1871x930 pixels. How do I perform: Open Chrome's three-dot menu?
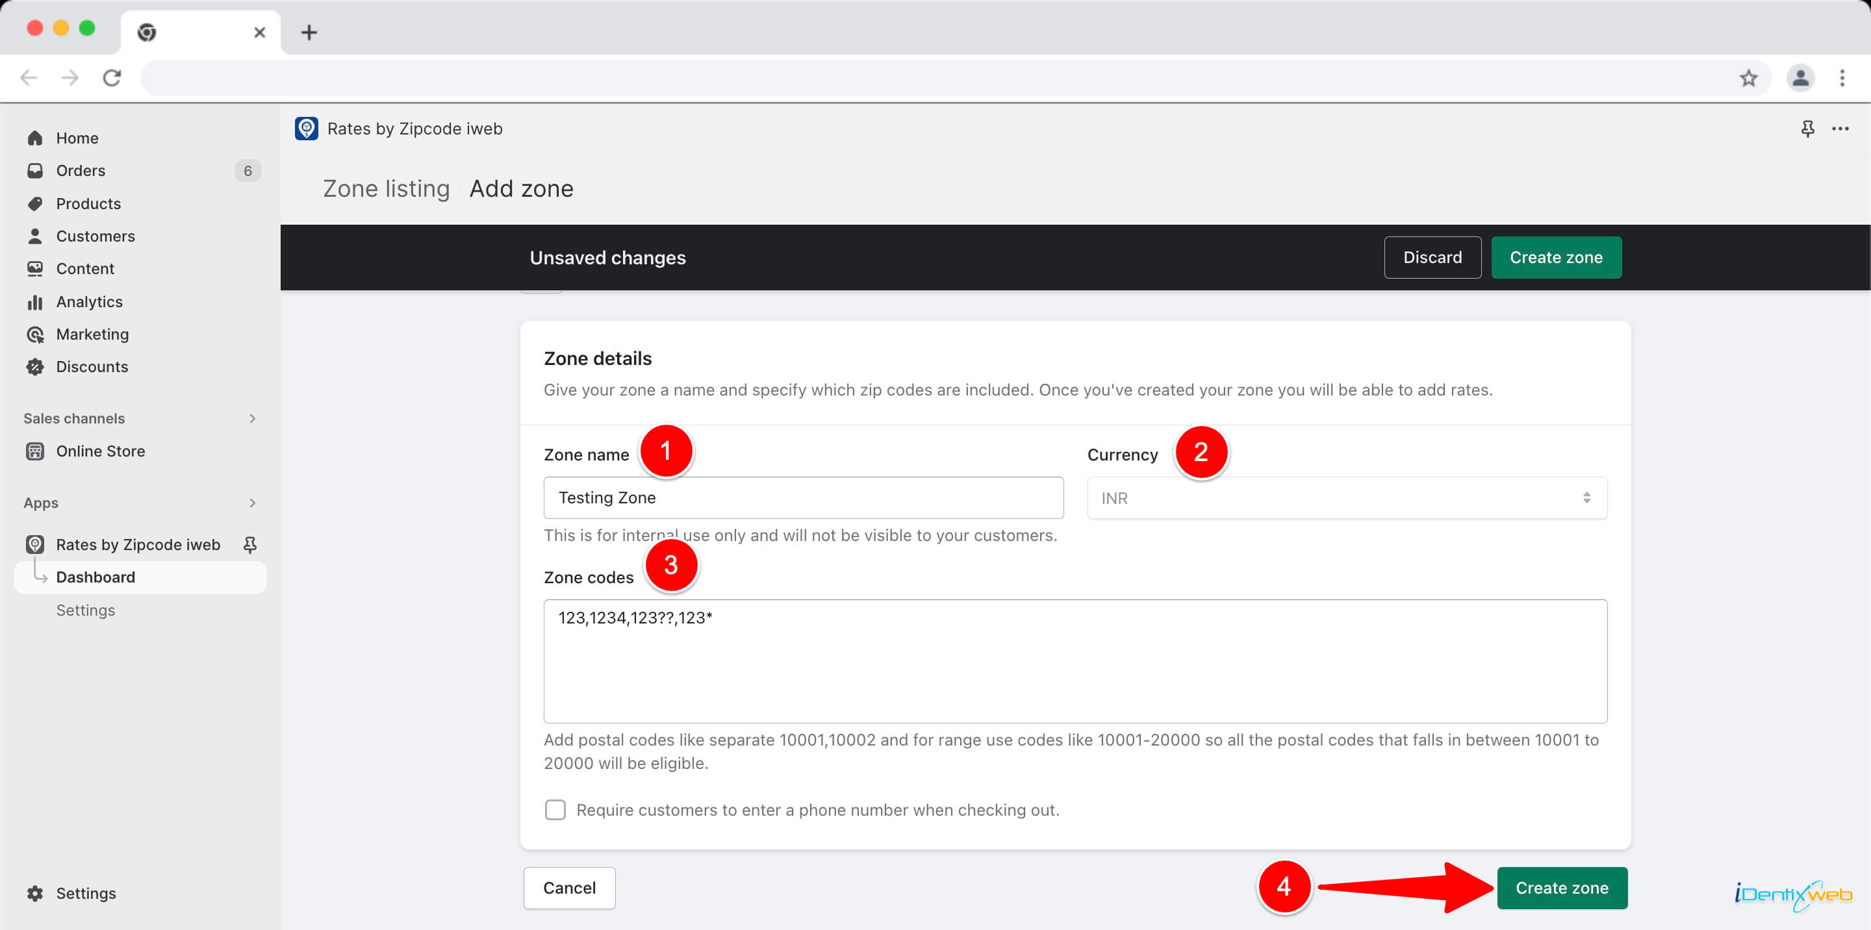point(1842,78)
